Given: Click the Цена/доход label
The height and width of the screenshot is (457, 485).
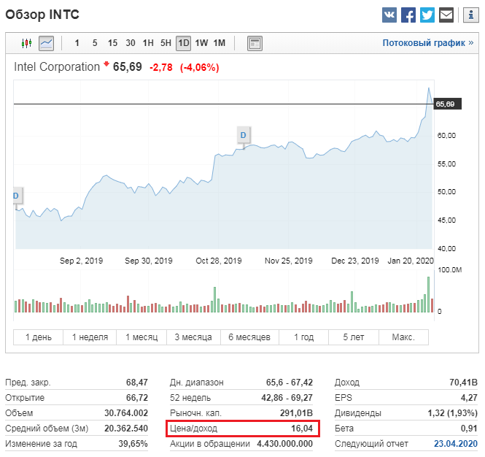Looking at the screenshot, I should coord(193,429).
